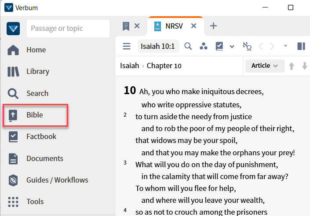Image resolution: width=310 pixels, height=216 pixels.
Task: Click the Tools grid icon
Action: (x=13, y=202)
